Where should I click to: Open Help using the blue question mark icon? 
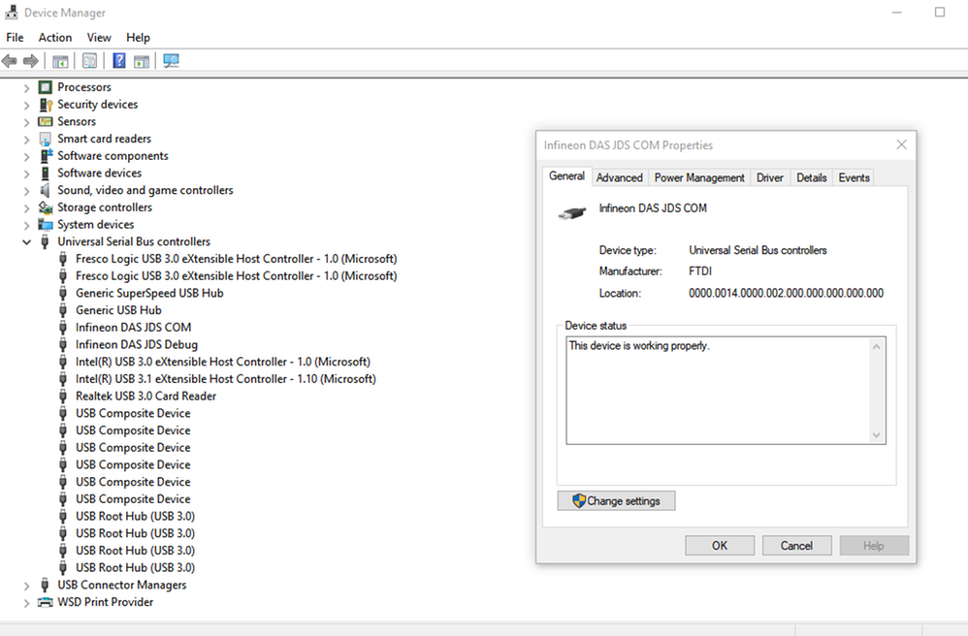tap(118, 60)
